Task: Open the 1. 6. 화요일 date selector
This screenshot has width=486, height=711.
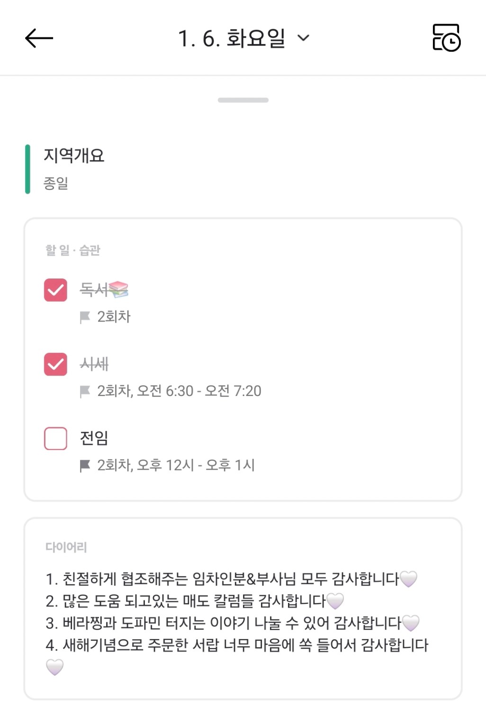Action: tap(232, 38)
